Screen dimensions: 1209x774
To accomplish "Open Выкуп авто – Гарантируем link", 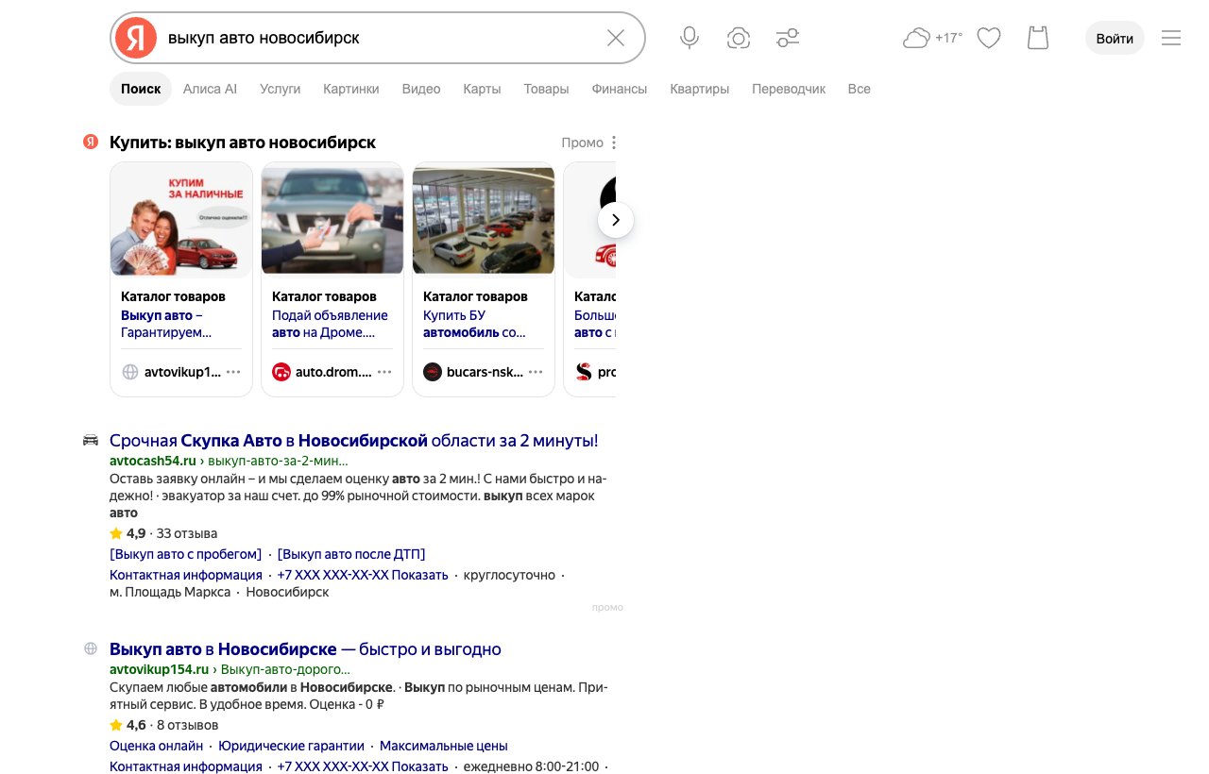I will (x=166, y=324).
